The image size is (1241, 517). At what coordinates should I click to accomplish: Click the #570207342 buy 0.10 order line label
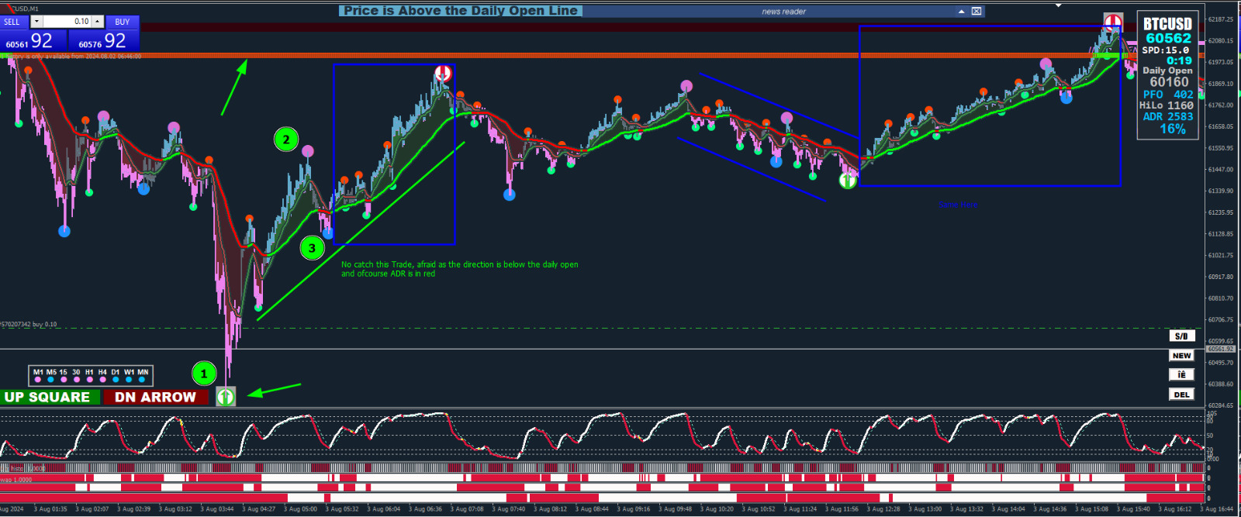point(29,325)
